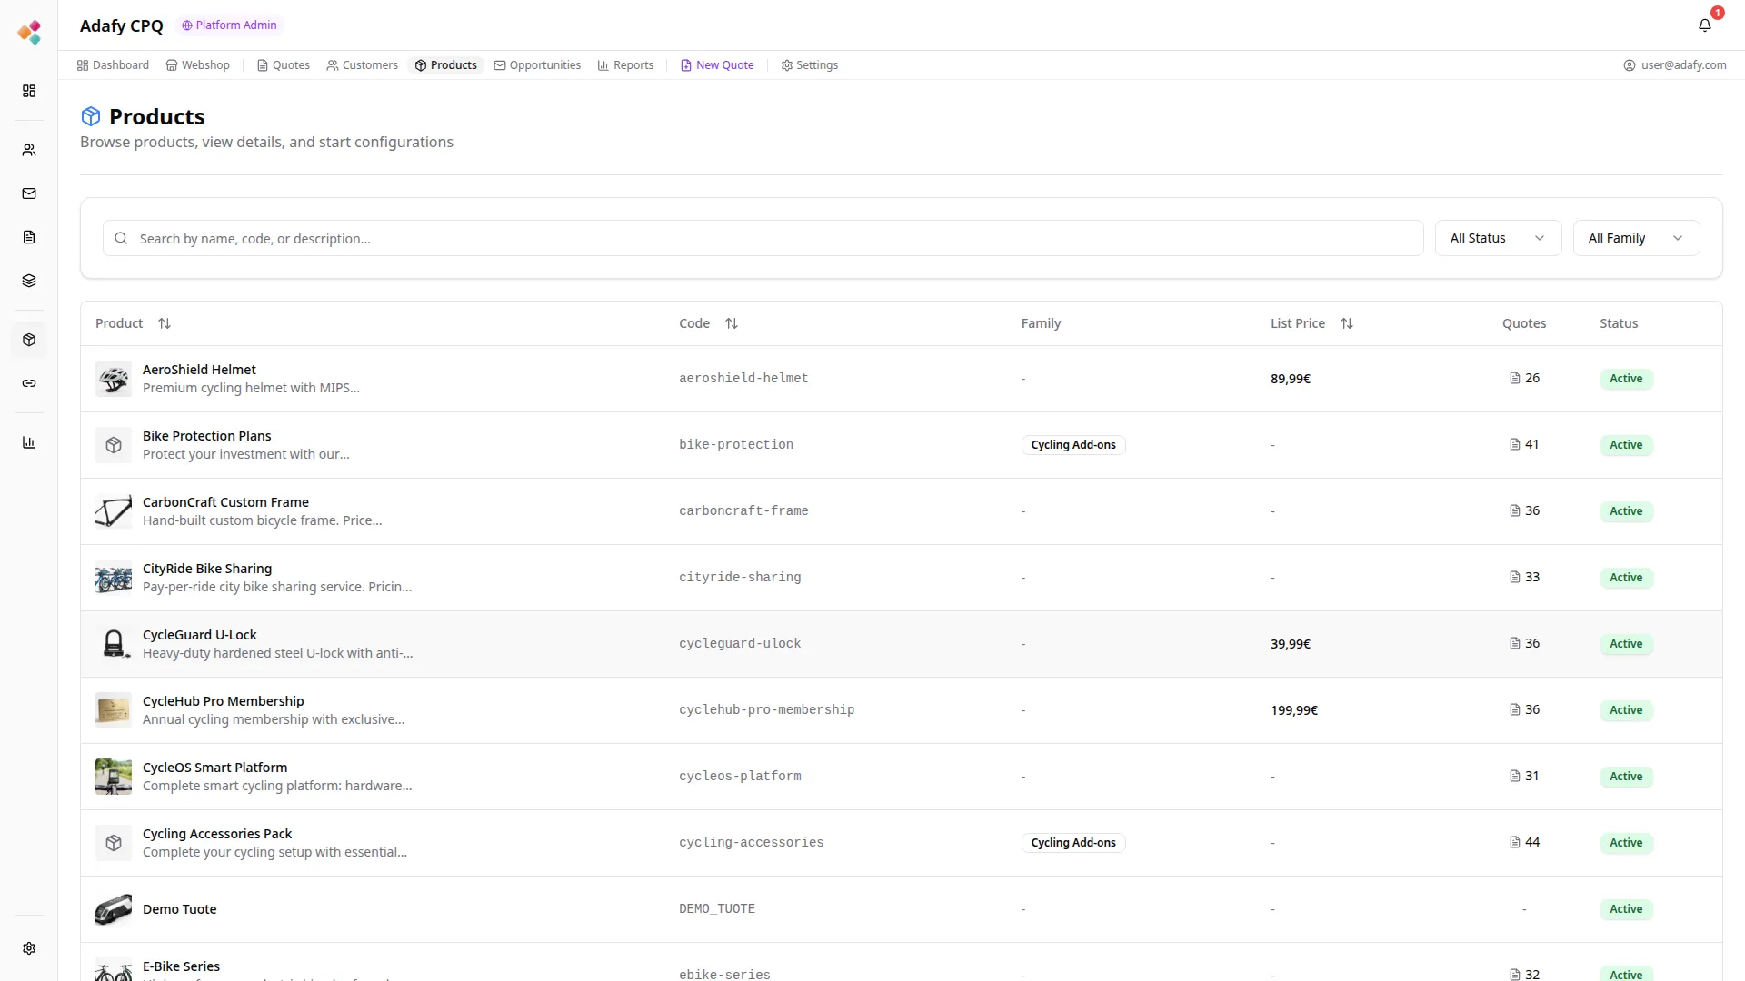Click the sidebar envelope mail icon
Screen dimensions: 1745x981
[29, 193]
